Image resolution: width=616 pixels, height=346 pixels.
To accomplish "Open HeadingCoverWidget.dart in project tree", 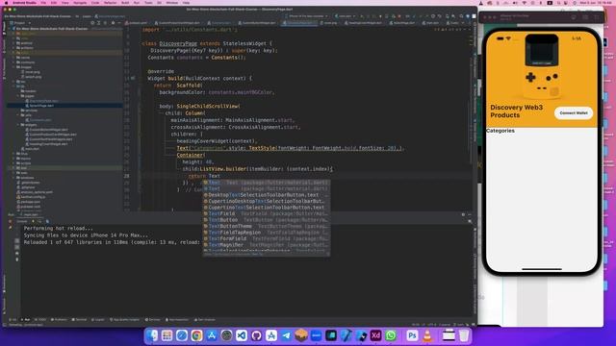I will pos(48,144).
